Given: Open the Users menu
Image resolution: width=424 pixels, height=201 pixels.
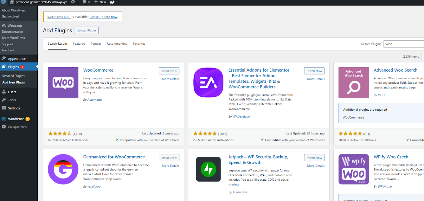Looking at the screenshot, I should tap(19, 92).
